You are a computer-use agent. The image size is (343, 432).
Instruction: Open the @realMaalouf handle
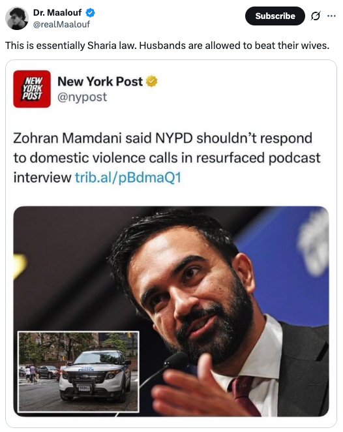pos(61,24)
